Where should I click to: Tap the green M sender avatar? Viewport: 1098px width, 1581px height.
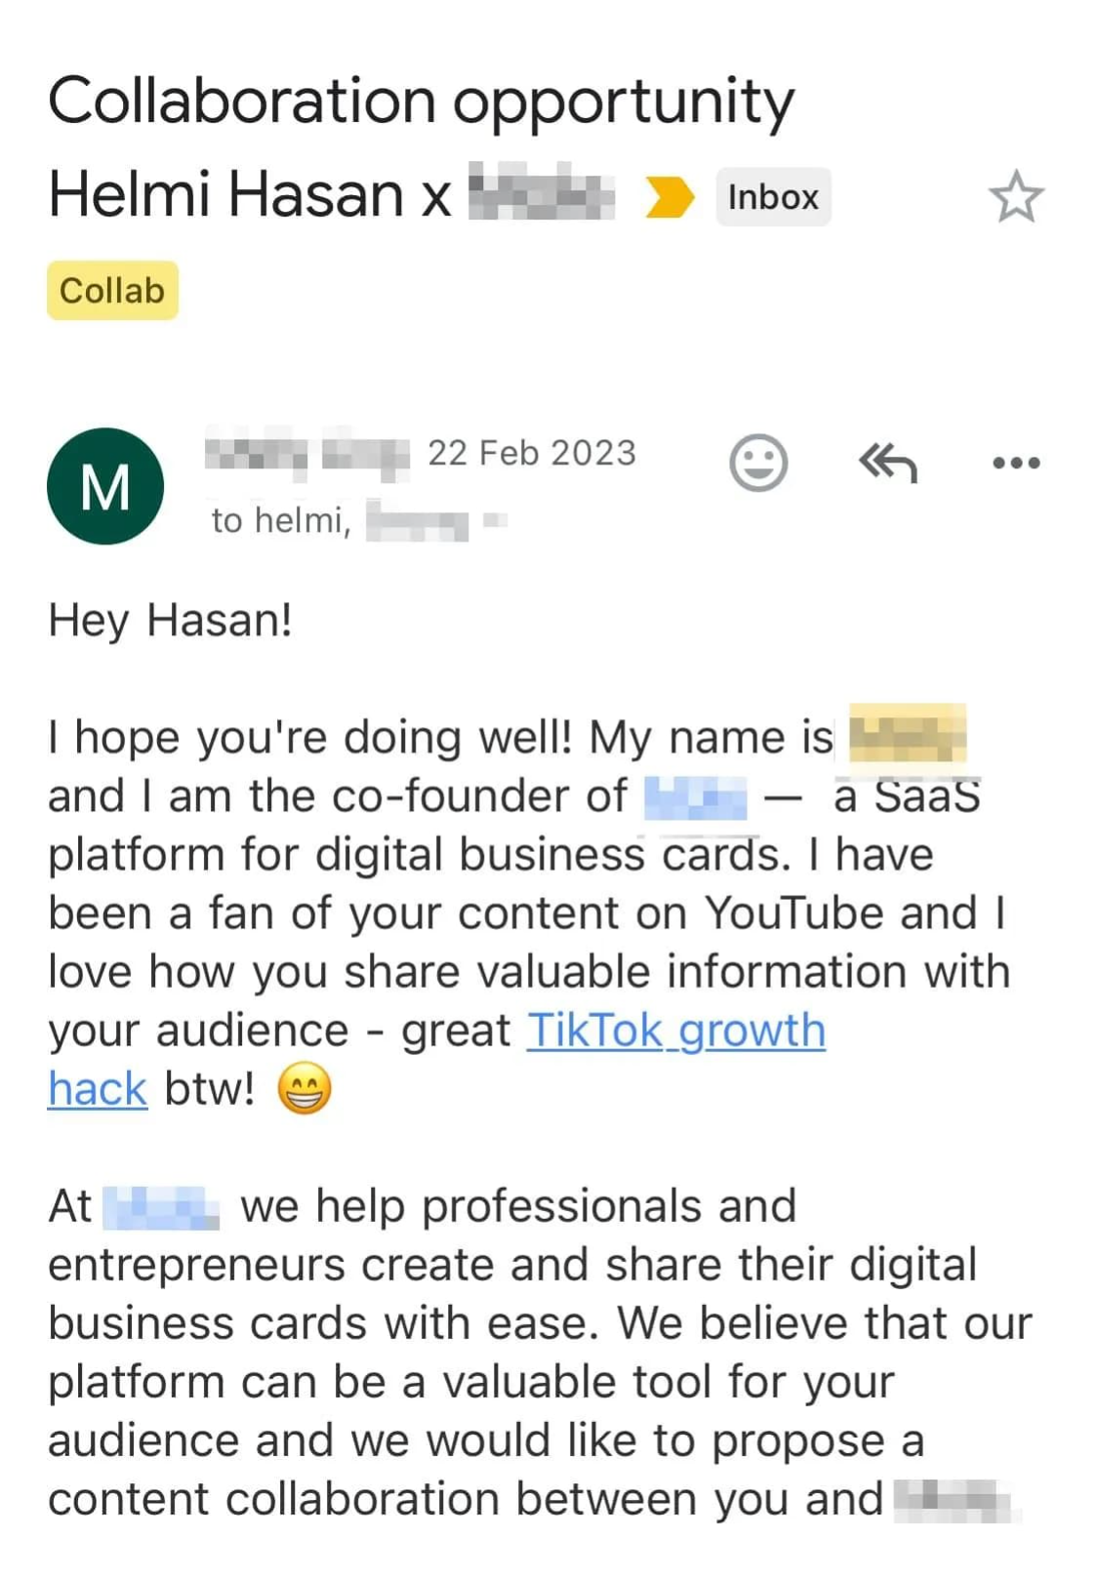coord(105,486)
